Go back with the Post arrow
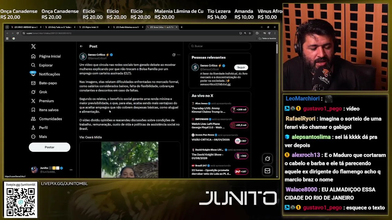392x220 pixels. click(x=81, y=46)
